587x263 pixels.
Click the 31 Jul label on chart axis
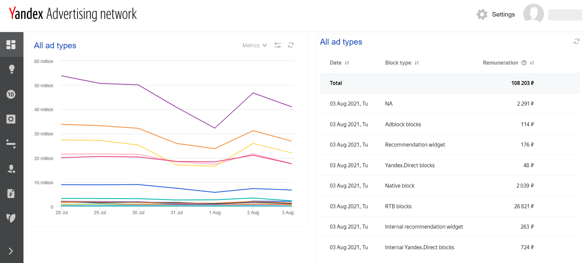[x=177, y=213]
